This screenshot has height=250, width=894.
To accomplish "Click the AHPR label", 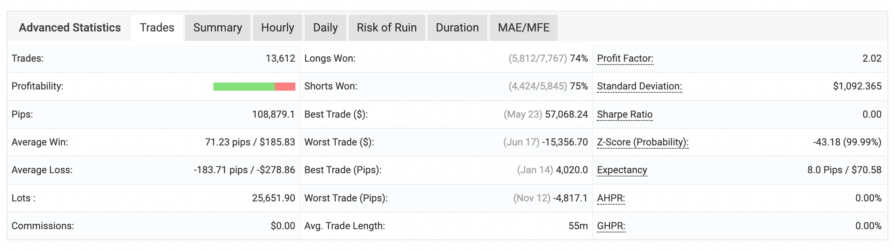I will (x=611, y=198).
